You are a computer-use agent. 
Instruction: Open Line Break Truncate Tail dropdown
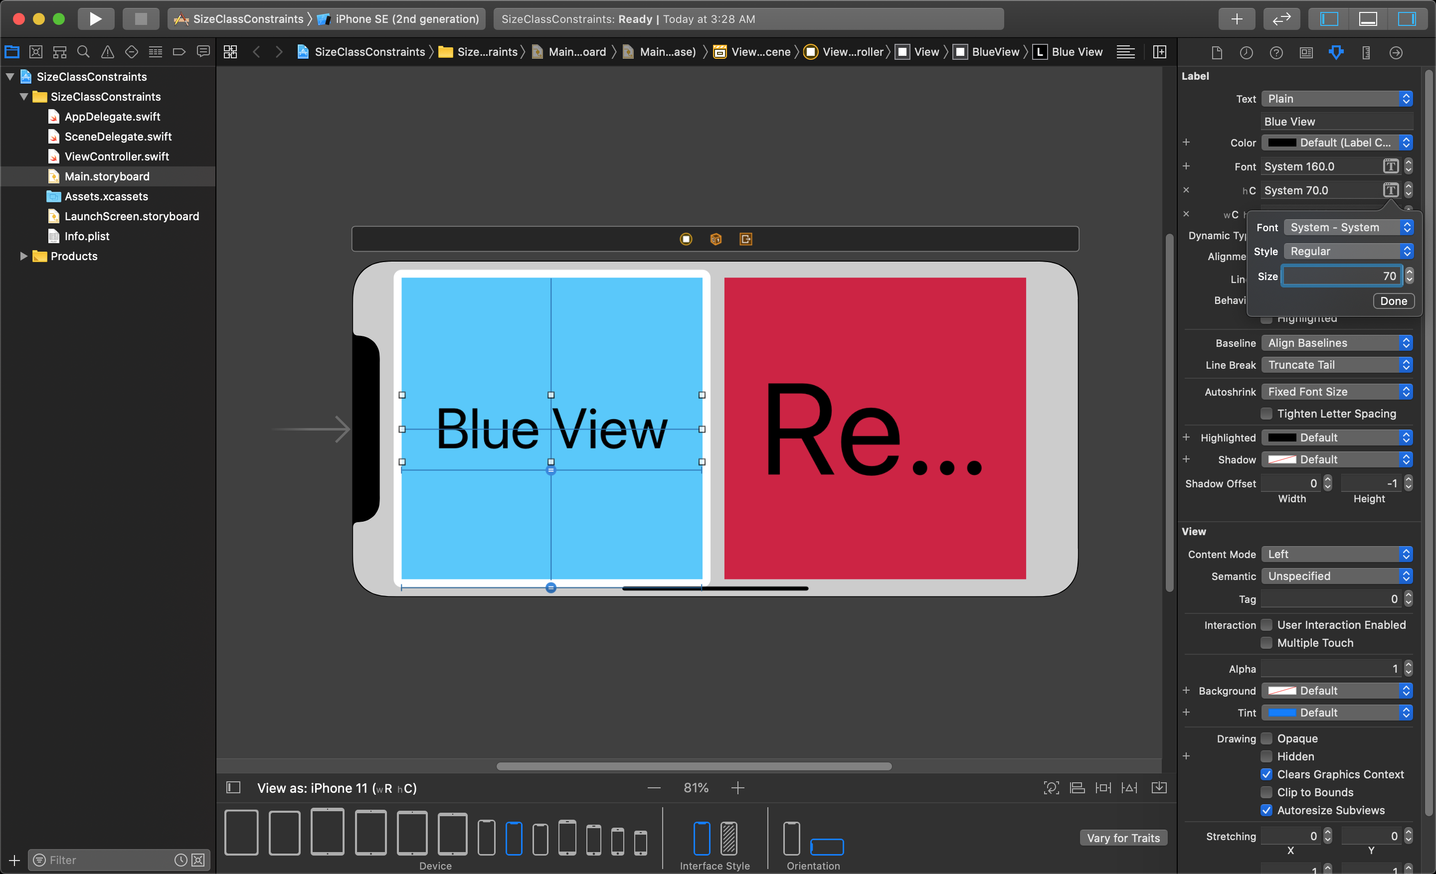pos(1337,365)
